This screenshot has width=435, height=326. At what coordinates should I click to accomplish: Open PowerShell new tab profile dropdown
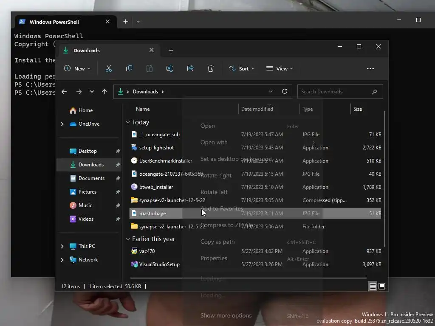tap(138, 22)
